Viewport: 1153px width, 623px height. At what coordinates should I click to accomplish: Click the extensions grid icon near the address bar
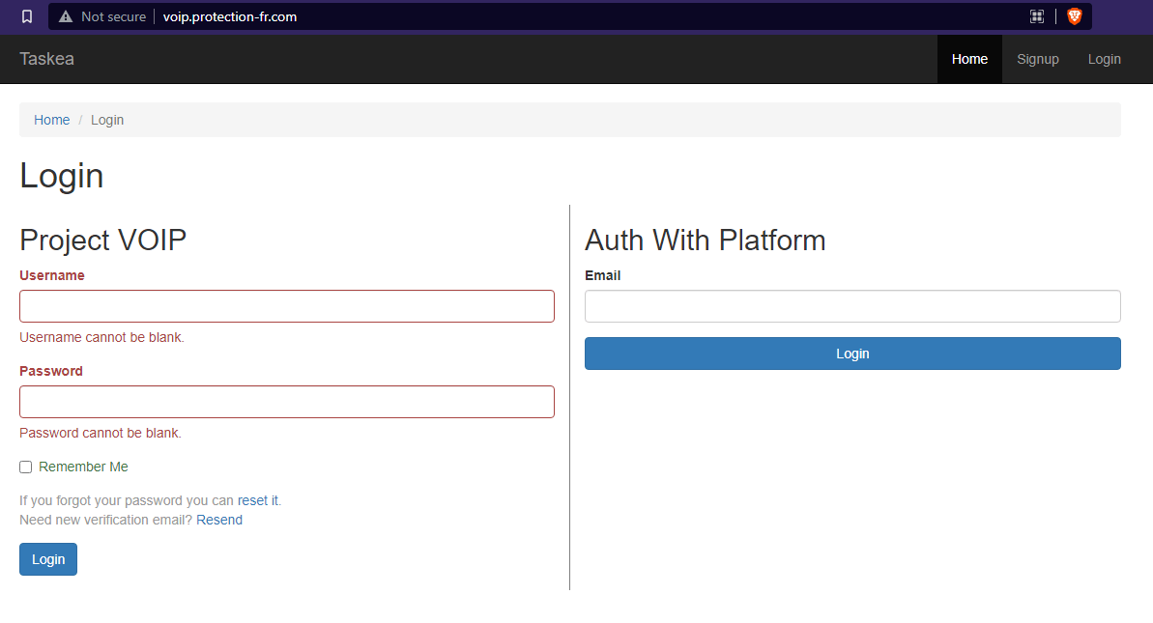tap(1037, 16)
